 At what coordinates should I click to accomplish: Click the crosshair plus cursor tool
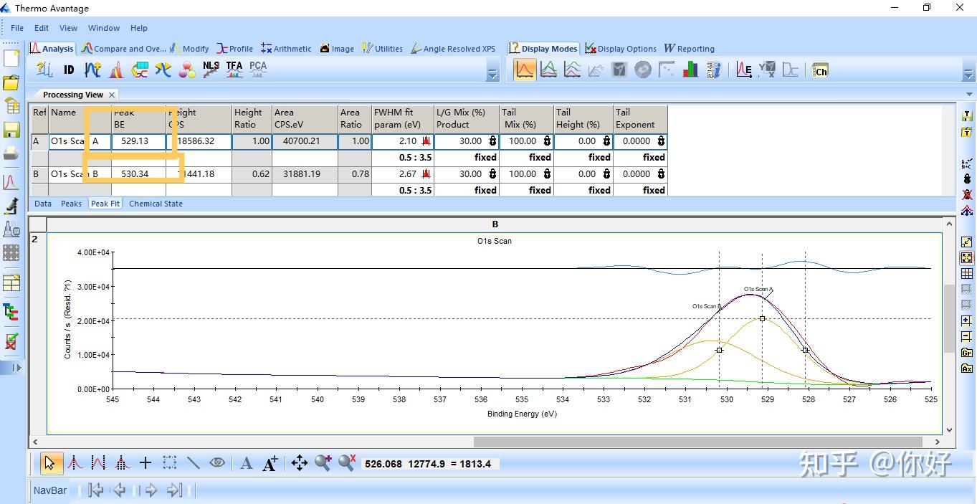pos(146,463)
